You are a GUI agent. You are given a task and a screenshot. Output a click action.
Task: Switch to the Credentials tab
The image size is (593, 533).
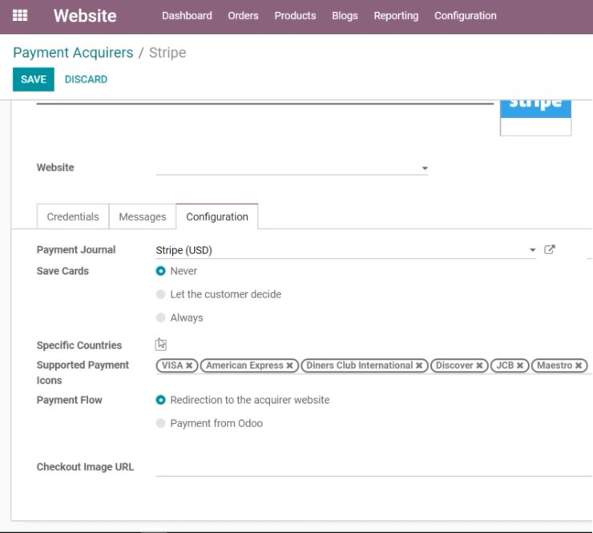[73, 216]
